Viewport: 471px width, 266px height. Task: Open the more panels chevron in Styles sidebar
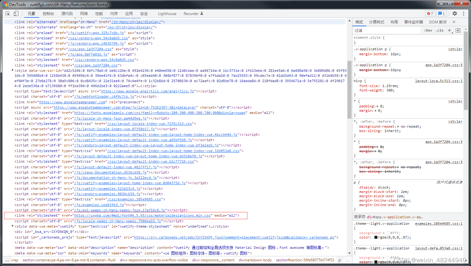454,22
